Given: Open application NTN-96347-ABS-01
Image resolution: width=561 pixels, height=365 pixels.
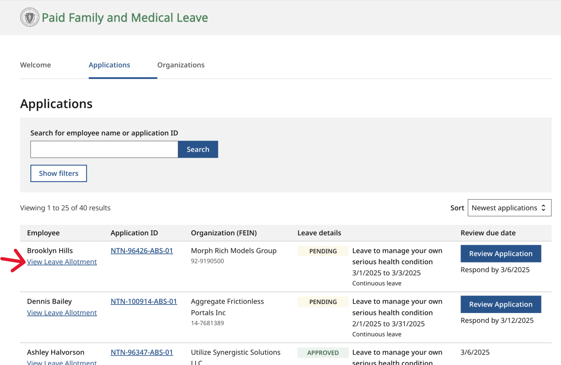Looking at the screenshot, I should coord(142,352).
